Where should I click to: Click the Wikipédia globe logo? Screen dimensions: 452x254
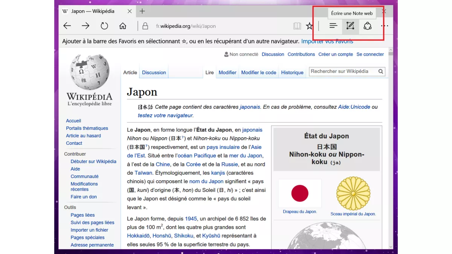(90, 80)
